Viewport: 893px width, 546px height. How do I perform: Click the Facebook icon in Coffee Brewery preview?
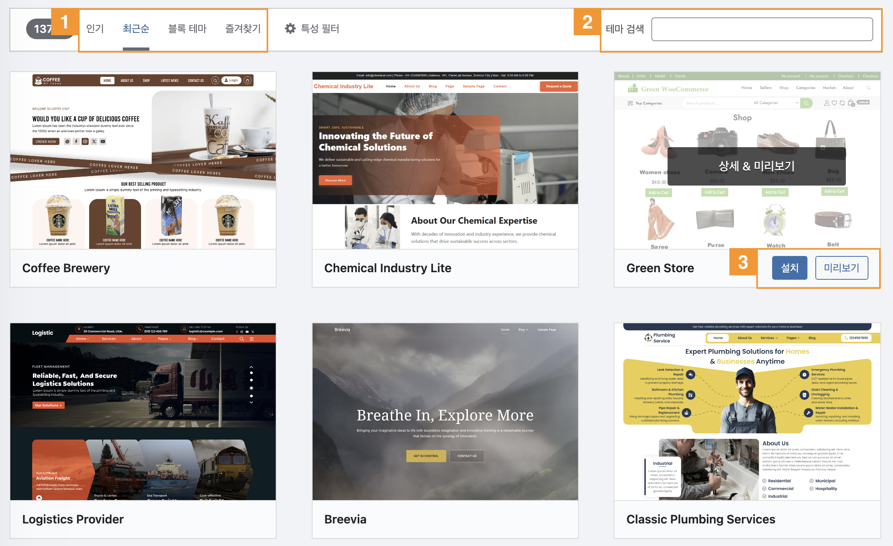(76, 141)
